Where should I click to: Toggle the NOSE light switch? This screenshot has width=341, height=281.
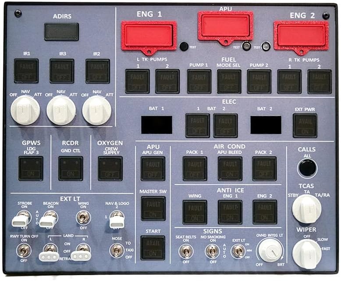point(117,251)
